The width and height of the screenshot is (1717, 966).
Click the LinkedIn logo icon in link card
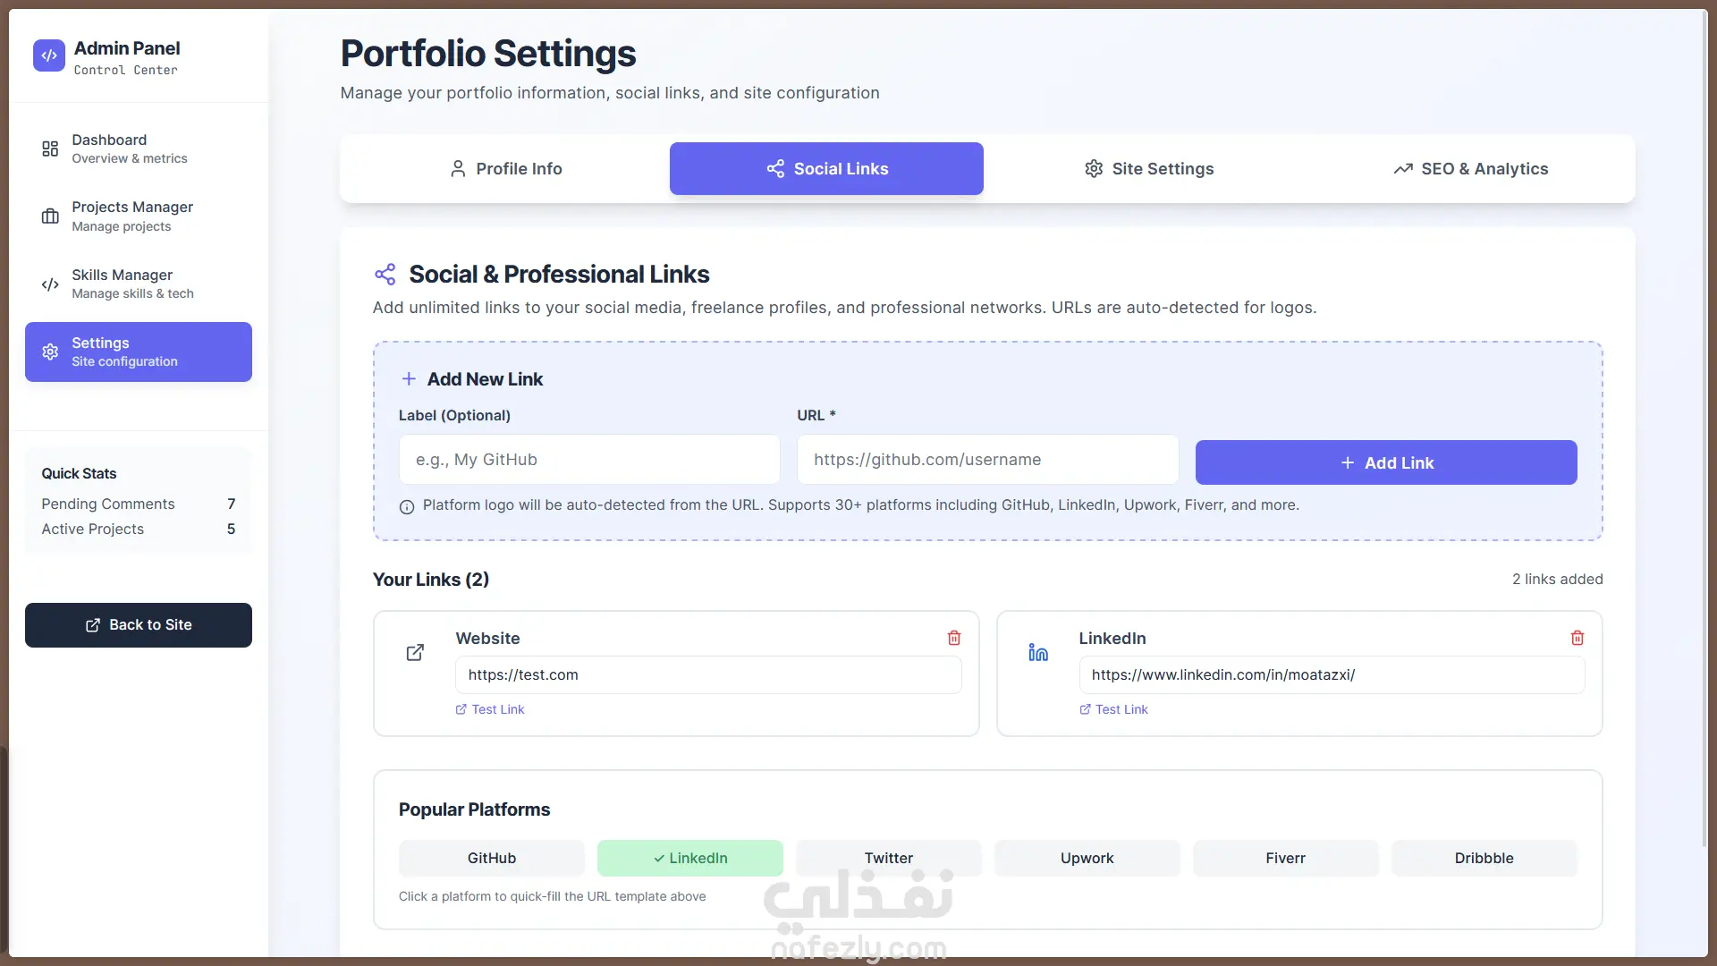1038,653
